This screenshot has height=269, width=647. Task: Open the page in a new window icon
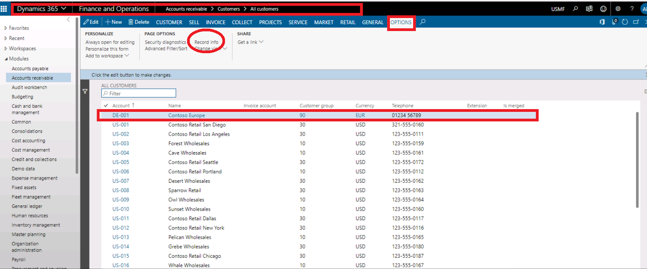click(636, 22)
